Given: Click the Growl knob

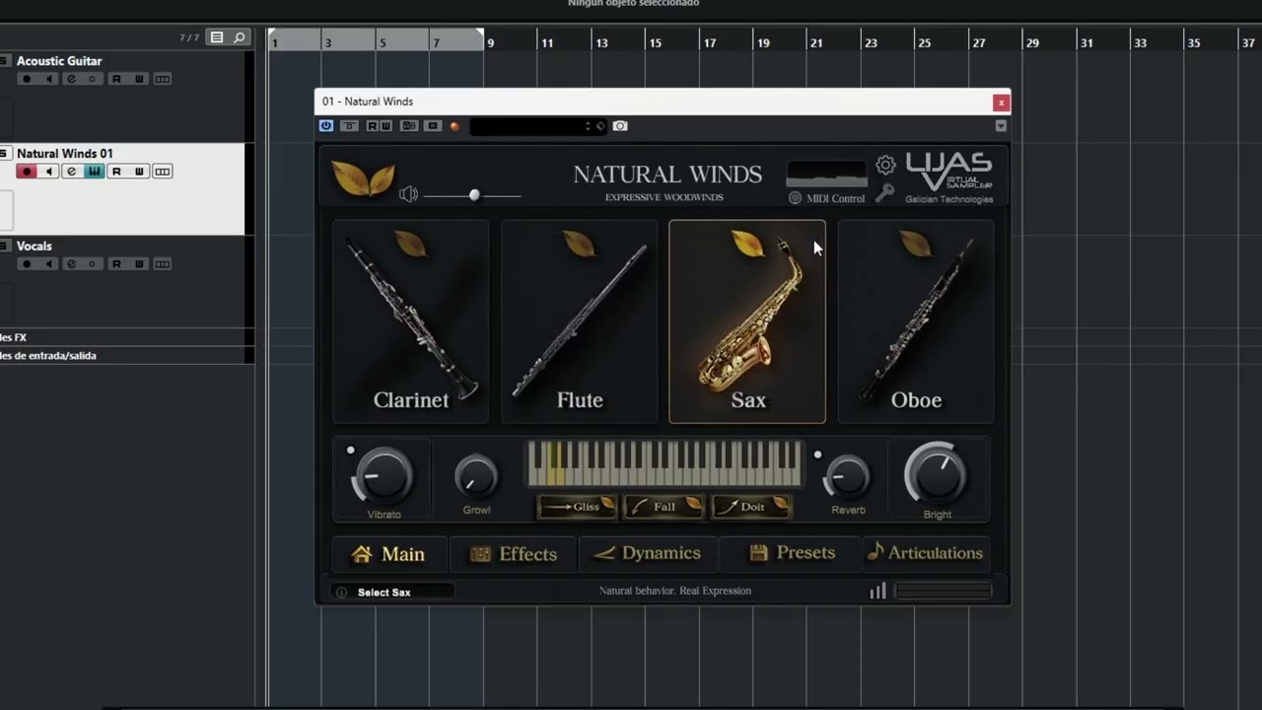Looking at the screenshot, I should coord(476,477).
